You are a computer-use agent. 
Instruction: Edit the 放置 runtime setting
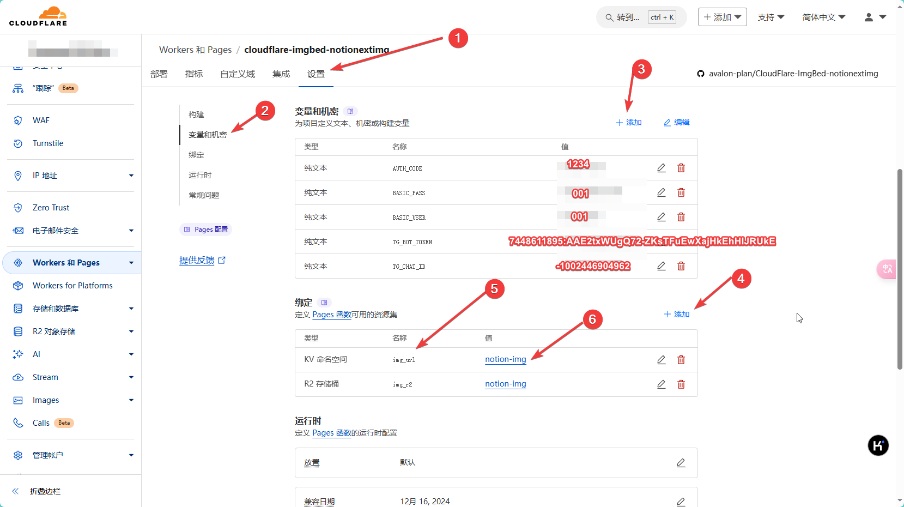[x=681, y=463]
